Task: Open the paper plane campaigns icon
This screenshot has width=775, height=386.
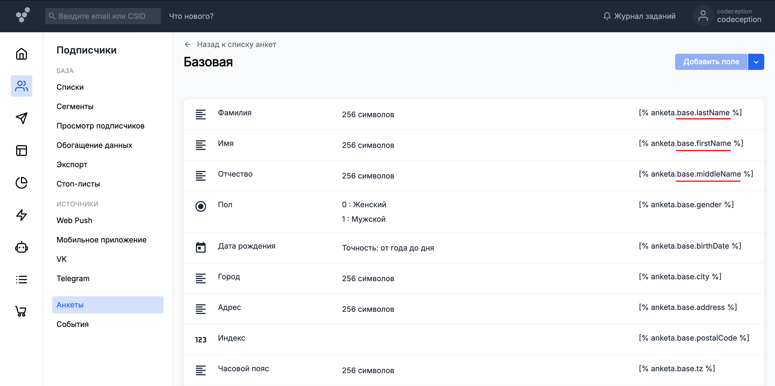Action: 21,118
